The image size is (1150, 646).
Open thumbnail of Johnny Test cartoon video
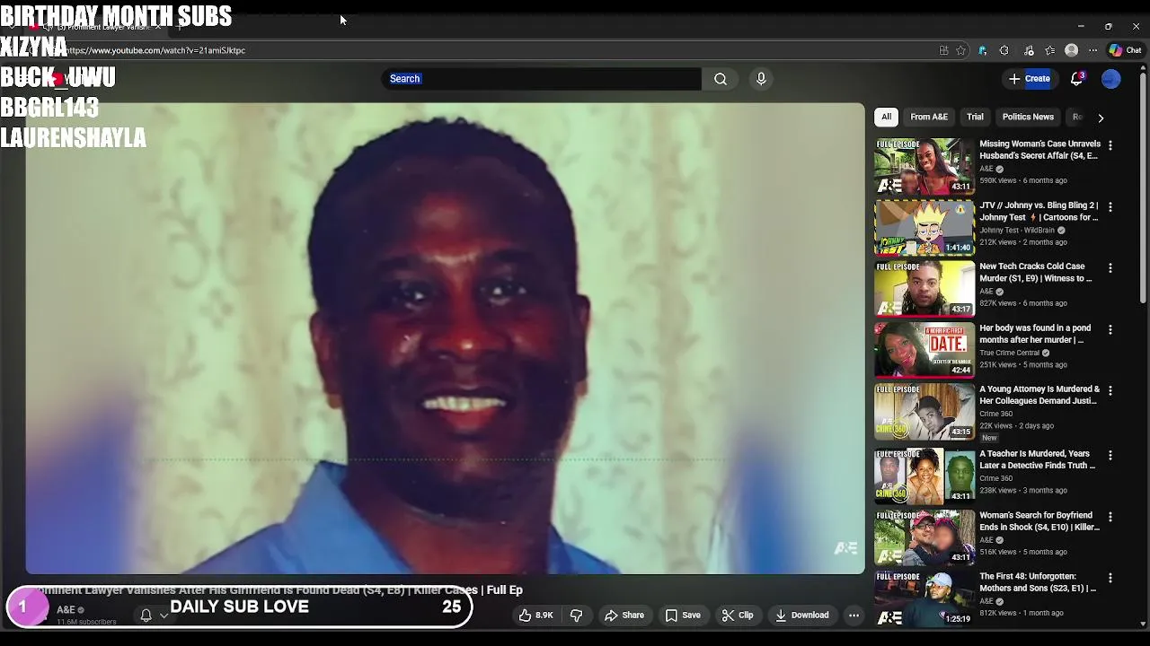point(924,227)
